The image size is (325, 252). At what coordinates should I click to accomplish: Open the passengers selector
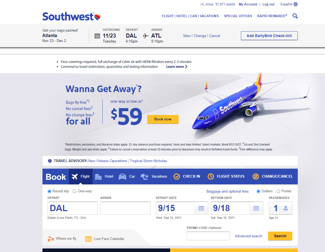click(x=280, y=208)
